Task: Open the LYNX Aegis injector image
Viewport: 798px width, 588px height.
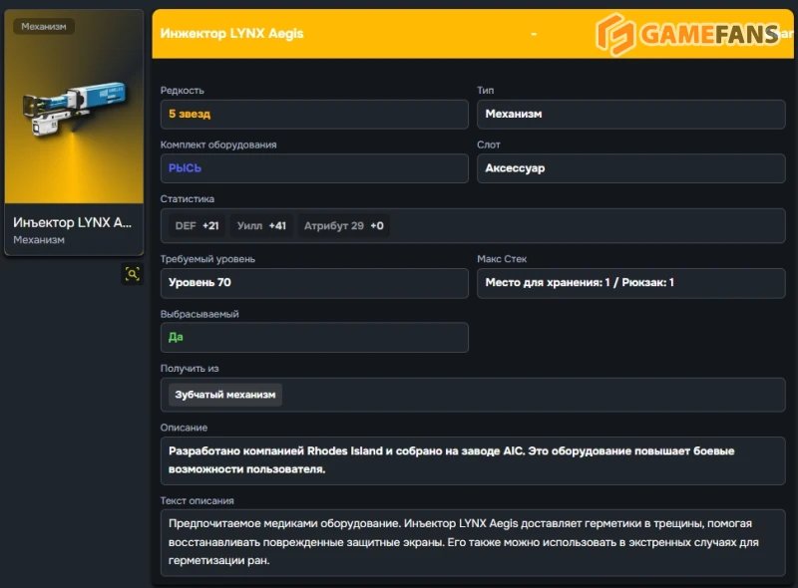Action: pos(74,110)
